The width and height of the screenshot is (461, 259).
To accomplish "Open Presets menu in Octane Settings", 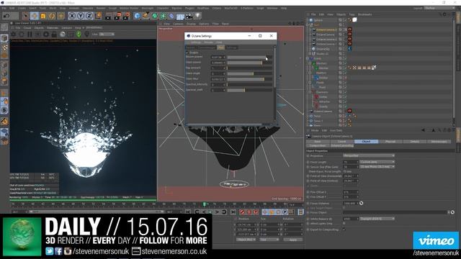I will coord(208,42).
